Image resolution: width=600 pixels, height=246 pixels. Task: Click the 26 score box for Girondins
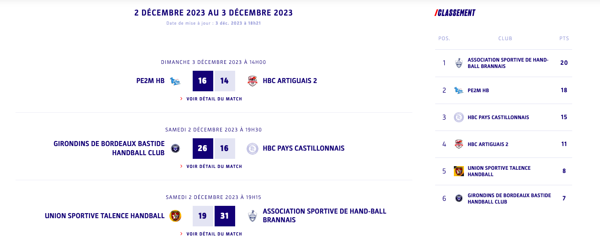click(203, 148)
